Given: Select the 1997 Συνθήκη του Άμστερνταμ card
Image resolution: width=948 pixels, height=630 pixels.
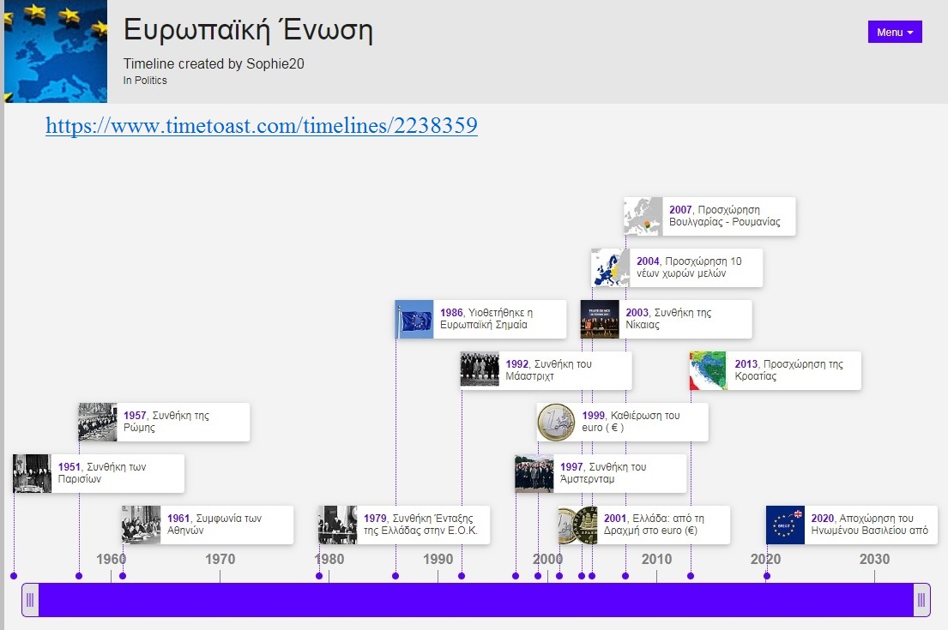Looking at the screenshot, I should (601, 473).
